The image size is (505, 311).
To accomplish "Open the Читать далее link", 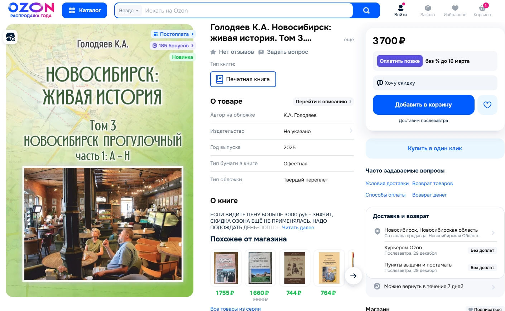I will (x=298, y=227).
